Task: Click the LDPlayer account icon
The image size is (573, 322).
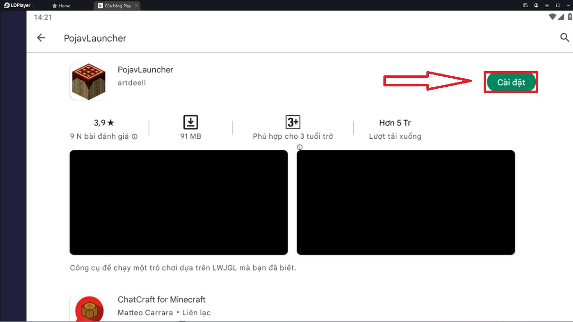Action: coord(535,5)
